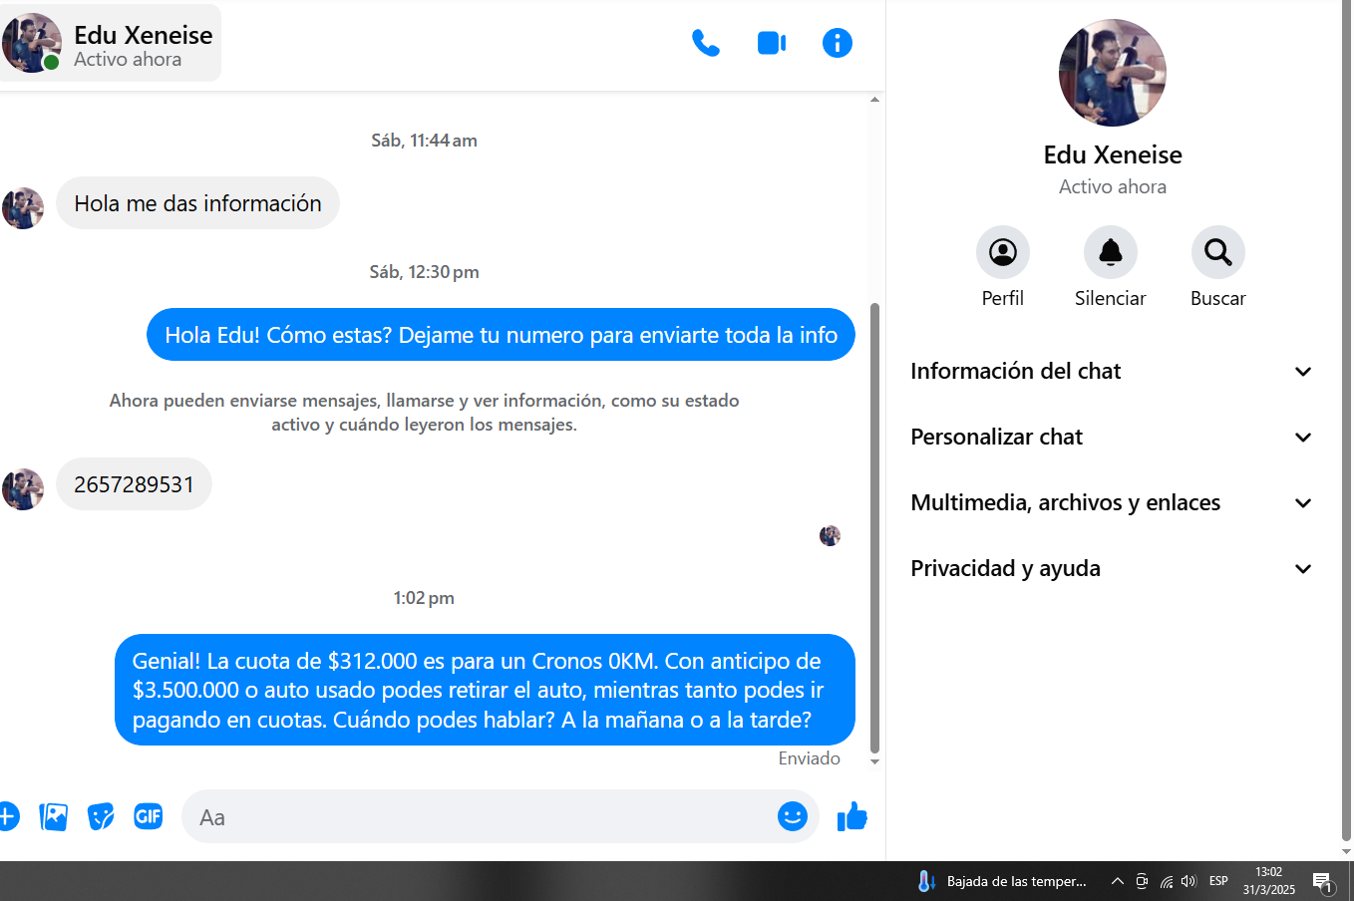Image resolution: width=1354 pixels, height=901 pixels.
Task: Click the "Enviado" delivery status
Action: point(810,758)
